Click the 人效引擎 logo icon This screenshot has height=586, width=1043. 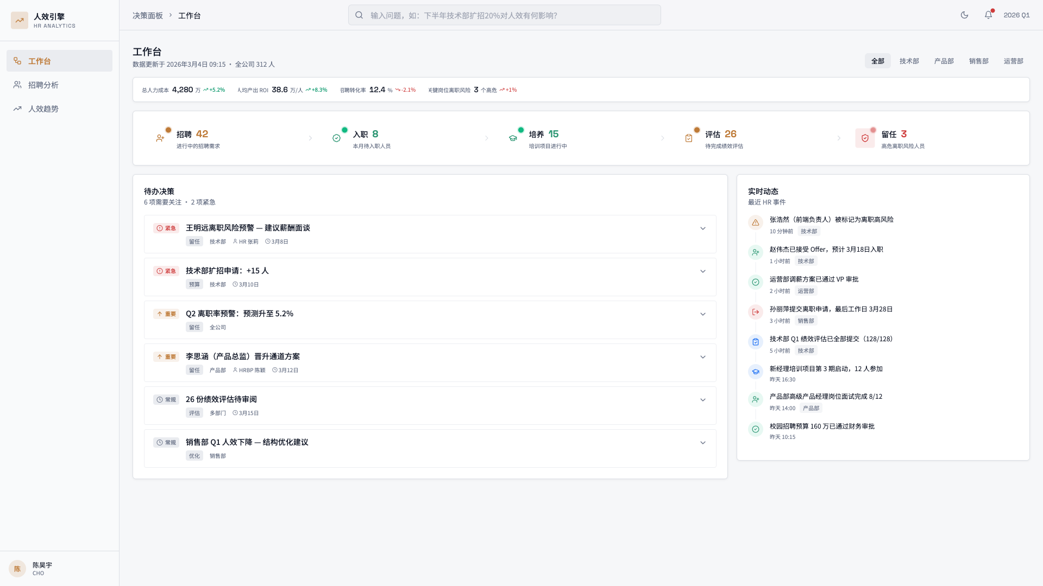pyautogui.click(x=20, y=21)
